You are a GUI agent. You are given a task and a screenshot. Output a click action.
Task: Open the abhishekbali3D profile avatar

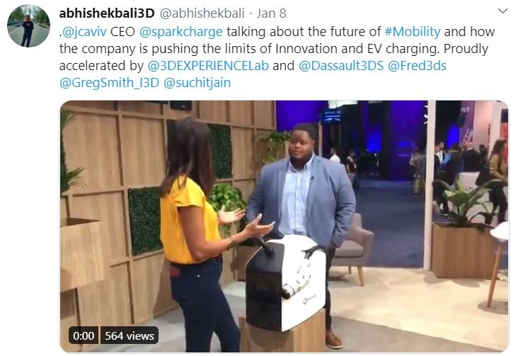click(x=28, y=26)
